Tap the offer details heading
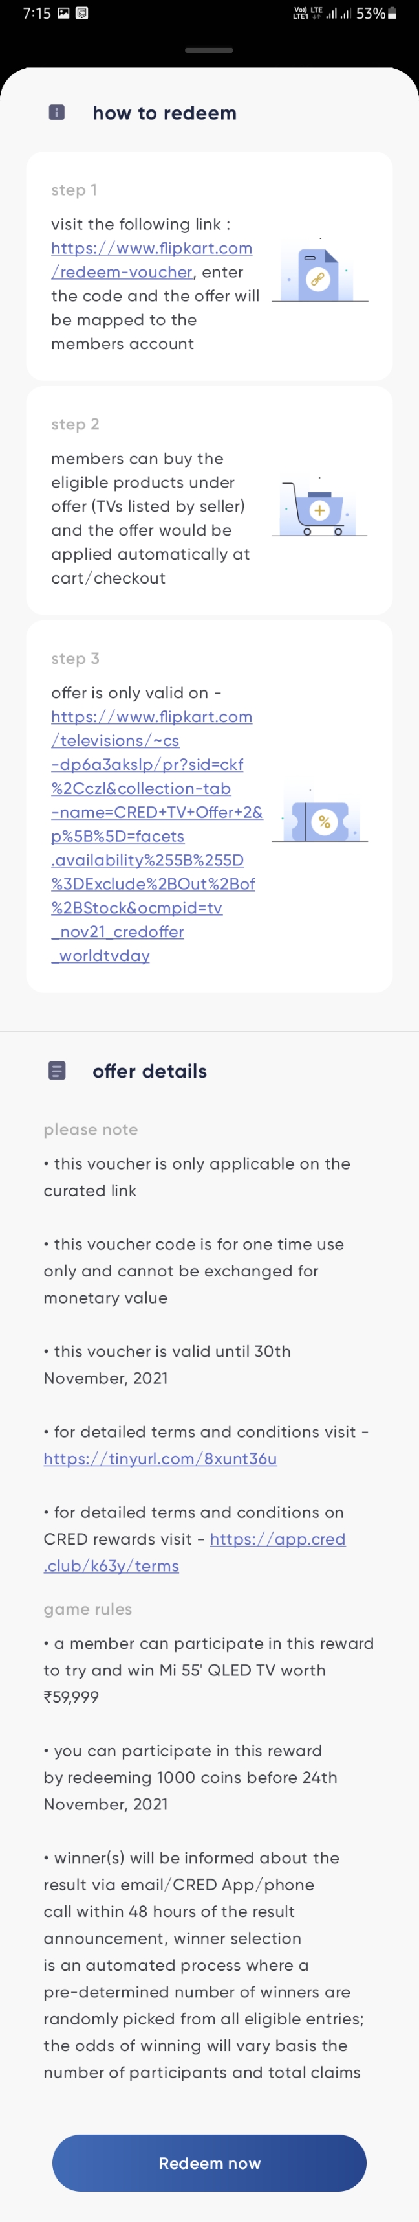Image resolution: width=419 pixels, height=2222 pixels. tap(150, 1071)
